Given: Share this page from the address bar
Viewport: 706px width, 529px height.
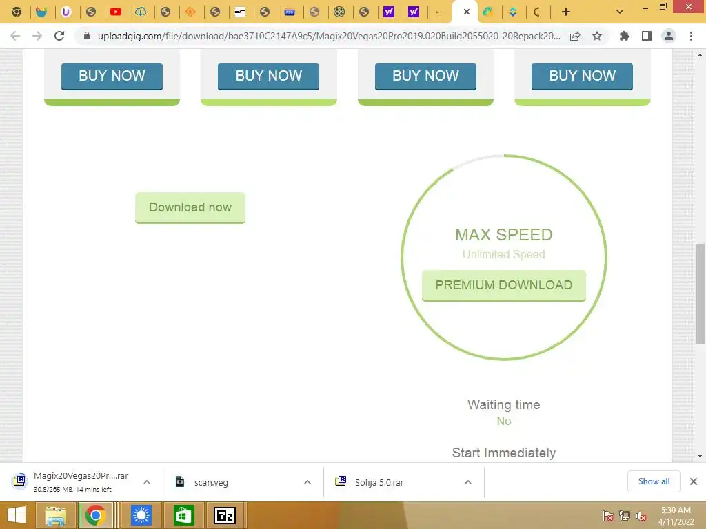Looking at the screenshot, I should (x=575, y=36).
